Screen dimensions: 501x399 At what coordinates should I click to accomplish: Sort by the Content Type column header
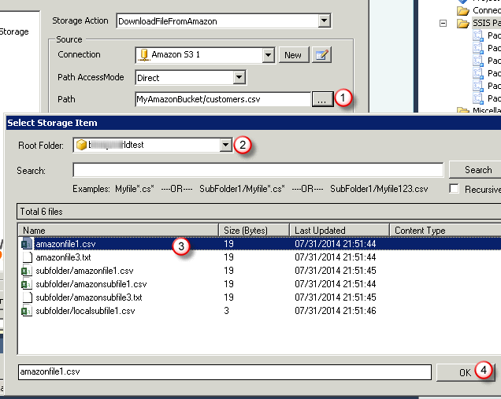coord(445,230)
